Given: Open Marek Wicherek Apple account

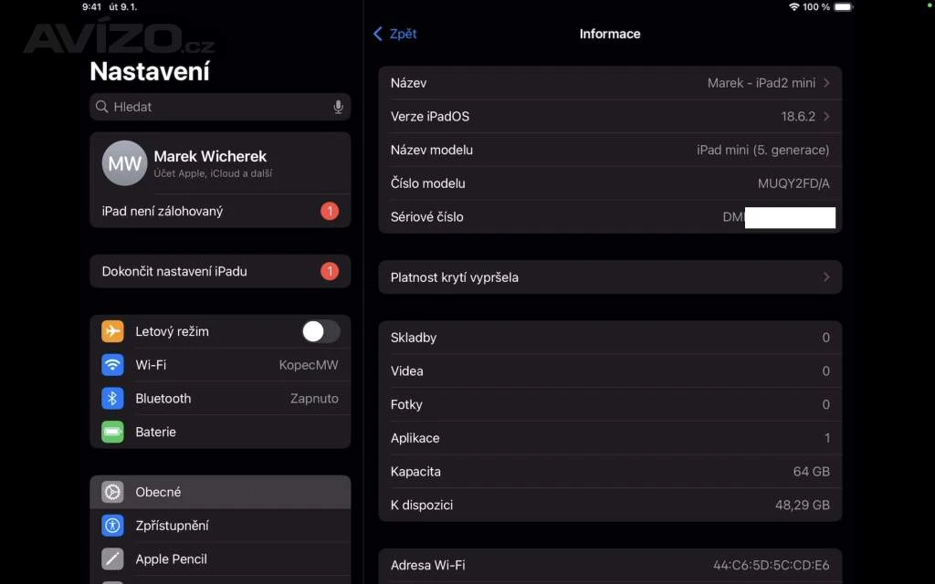Looking at the screenshot, I should click(220, 163).
